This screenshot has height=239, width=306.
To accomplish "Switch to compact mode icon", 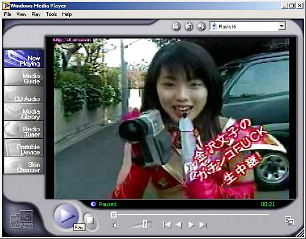I will tap(289, 221).
